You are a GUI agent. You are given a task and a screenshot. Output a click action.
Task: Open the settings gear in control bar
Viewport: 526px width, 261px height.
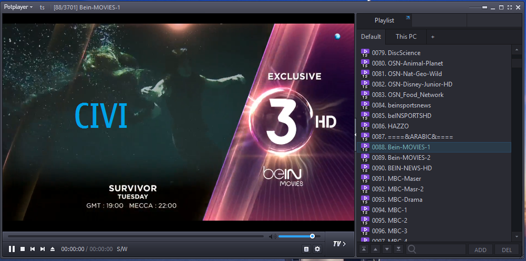pyautogui.click(x=317, y=249)
